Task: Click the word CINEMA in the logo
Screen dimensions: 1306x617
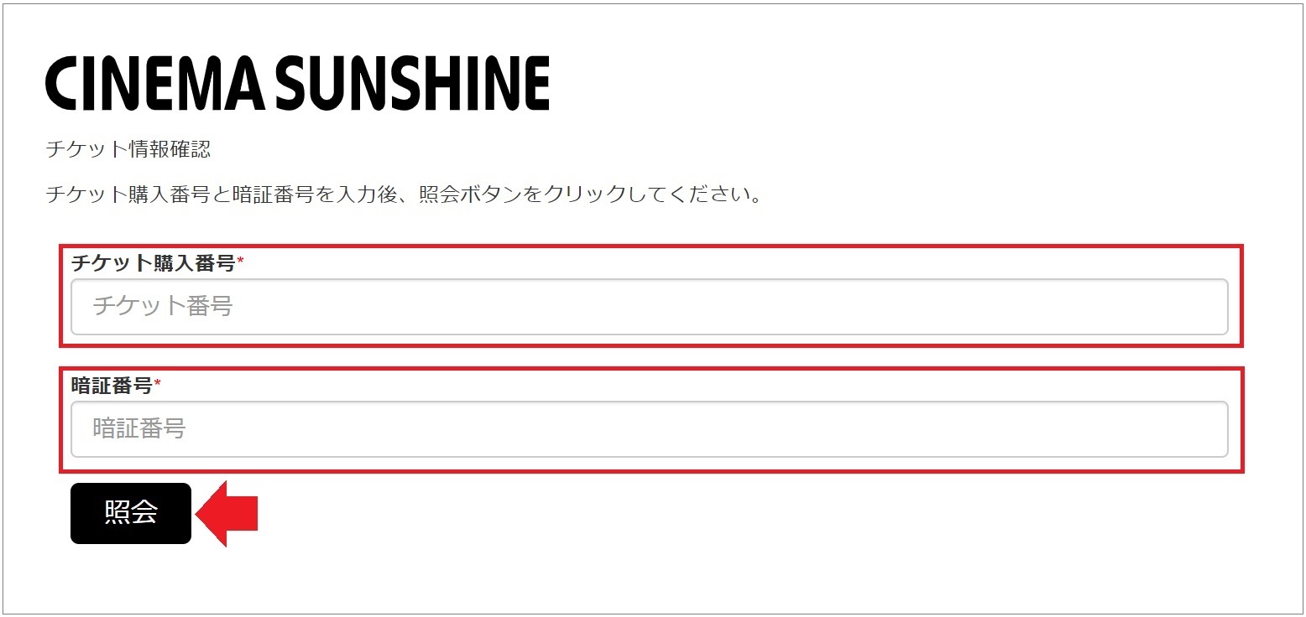Action: pos(155,80)
